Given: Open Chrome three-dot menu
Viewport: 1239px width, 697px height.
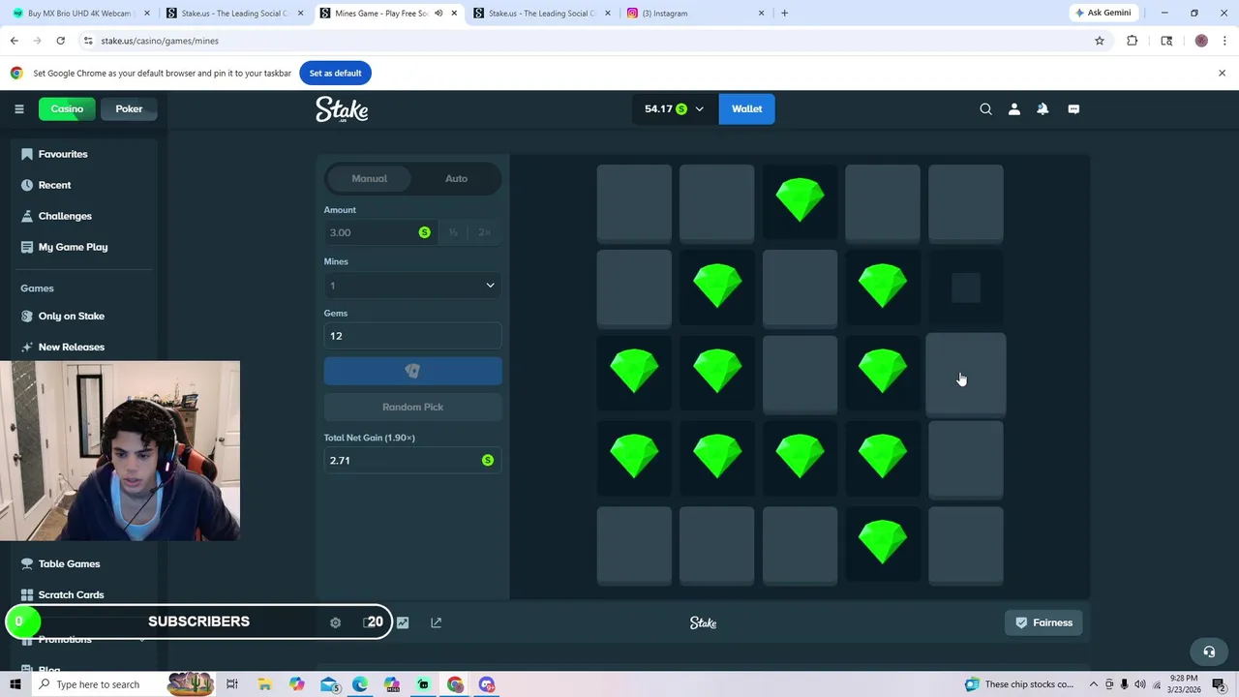Looking at the screenshot, I should coord(1225,41).
